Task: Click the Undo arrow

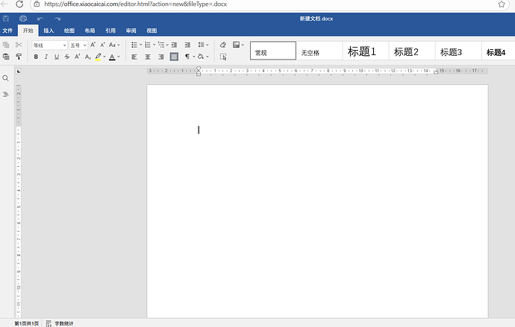Action: (40, 18)
